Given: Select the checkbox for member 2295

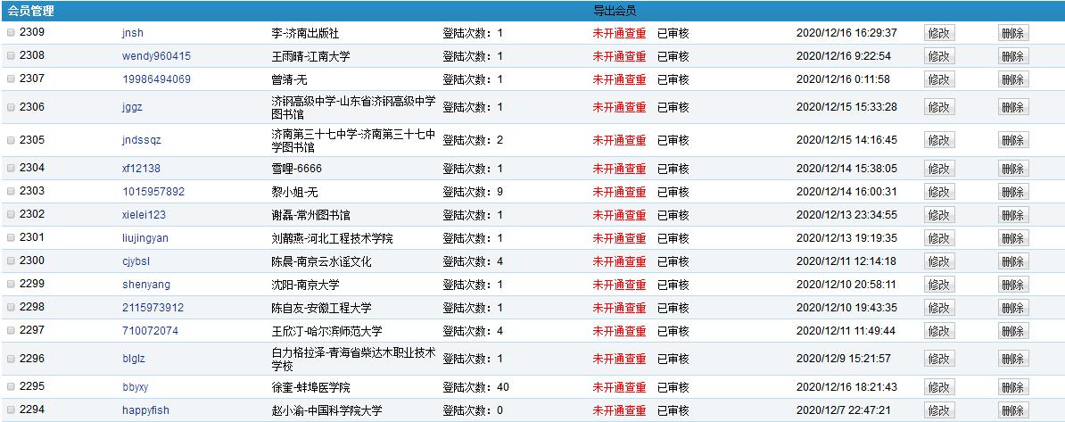Looking at the screenshot, I should (11, 388).
